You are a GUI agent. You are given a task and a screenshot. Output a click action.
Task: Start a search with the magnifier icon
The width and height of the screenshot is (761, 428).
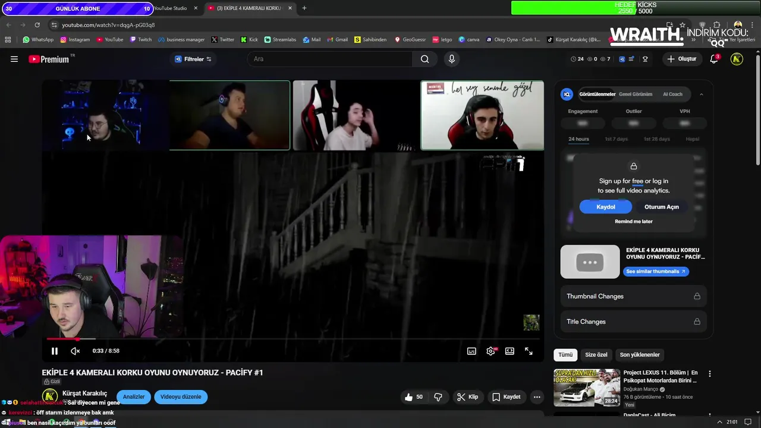(x=424, y=59)
